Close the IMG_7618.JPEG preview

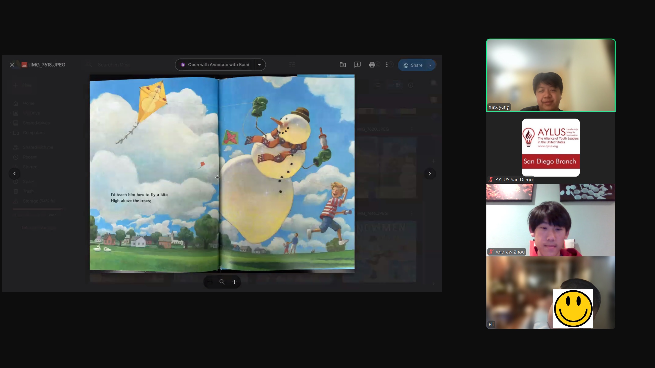[12, 65]
